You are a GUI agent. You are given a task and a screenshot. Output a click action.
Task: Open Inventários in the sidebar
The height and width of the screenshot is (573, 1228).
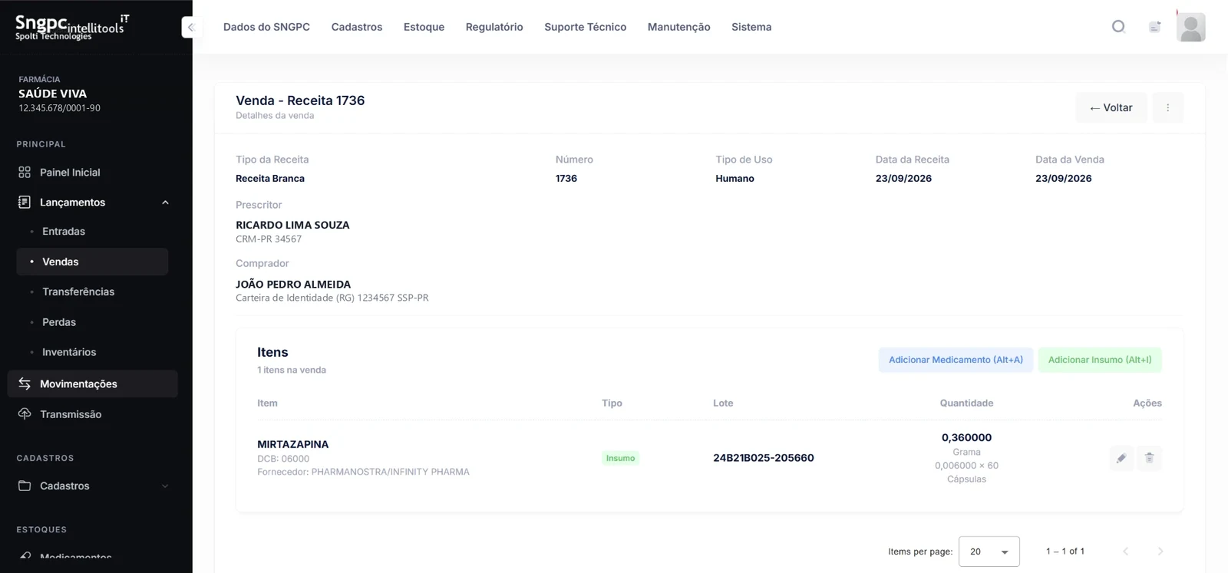click(x=69, y=352)
